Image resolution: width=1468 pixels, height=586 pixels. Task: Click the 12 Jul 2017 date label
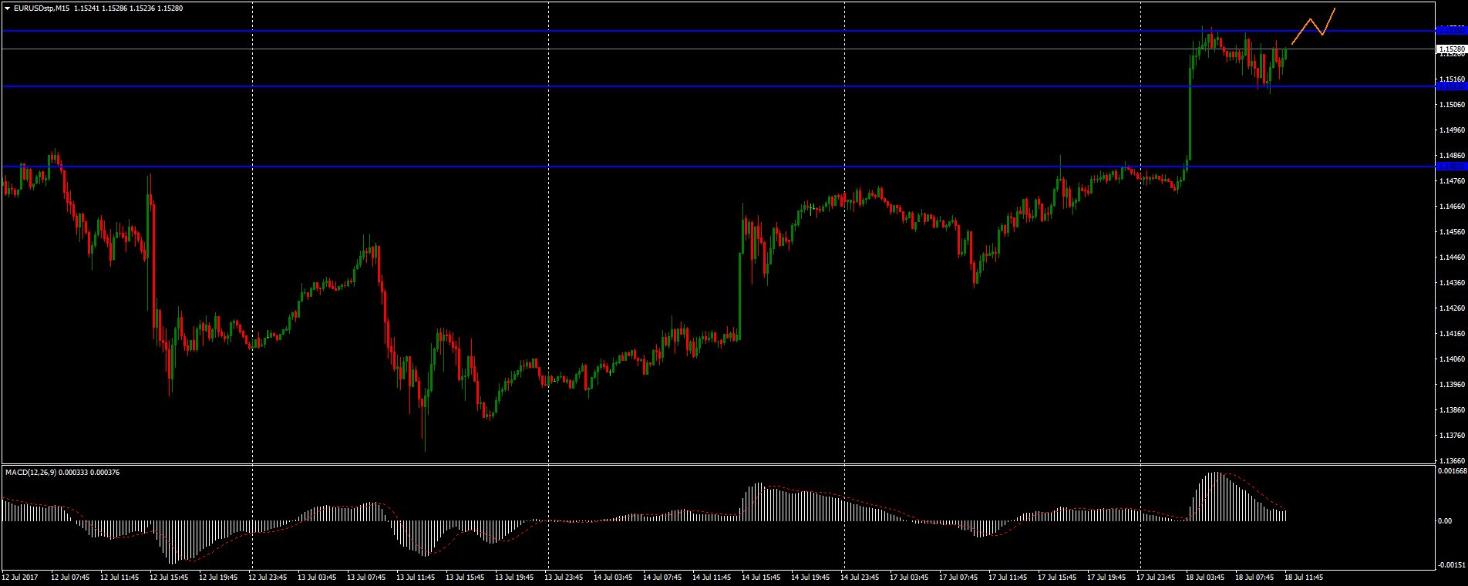click(20, 576)
